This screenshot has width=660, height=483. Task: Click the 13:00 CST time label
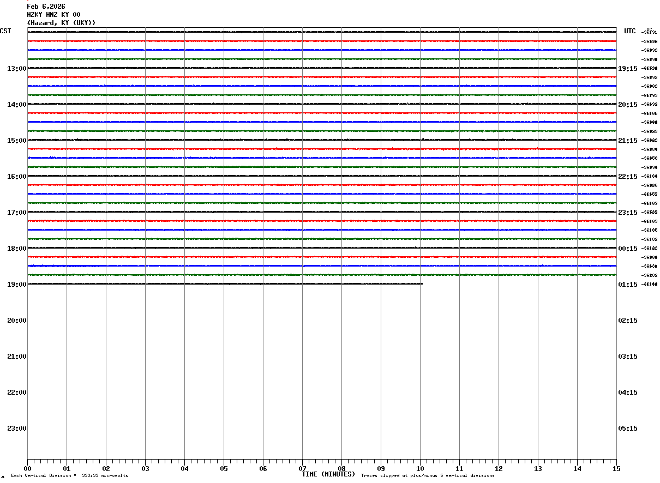pyautogui.click(x=17, y=69)
